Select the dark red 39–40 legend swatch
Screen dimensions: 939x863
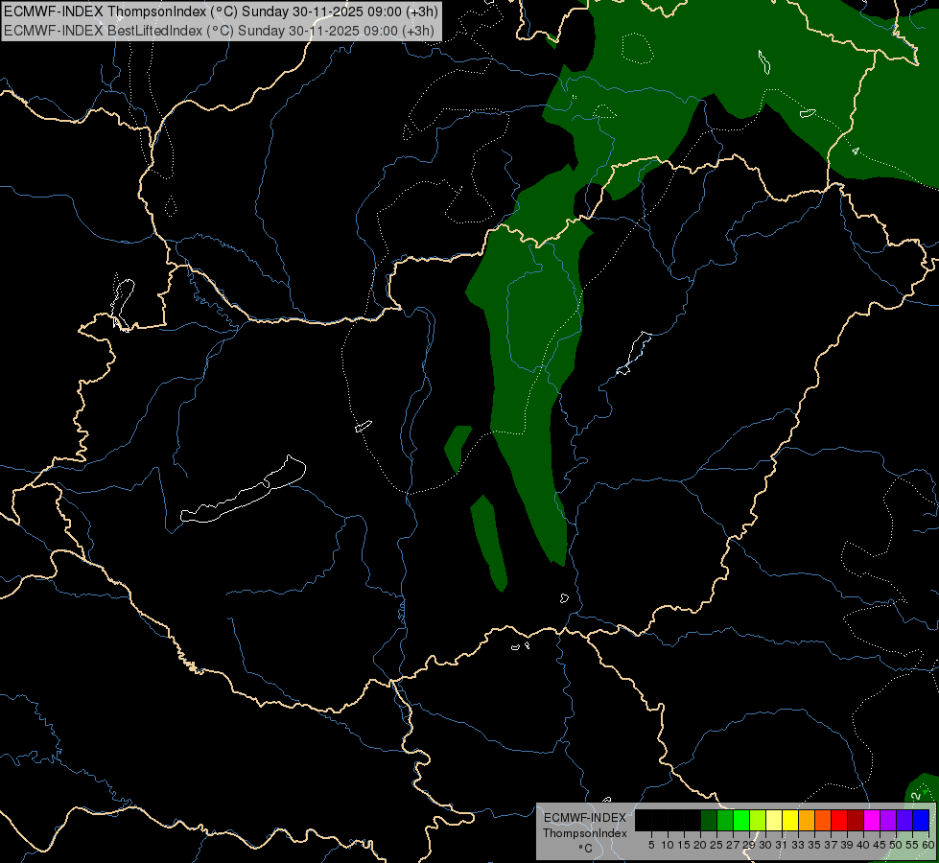(856, 820)
